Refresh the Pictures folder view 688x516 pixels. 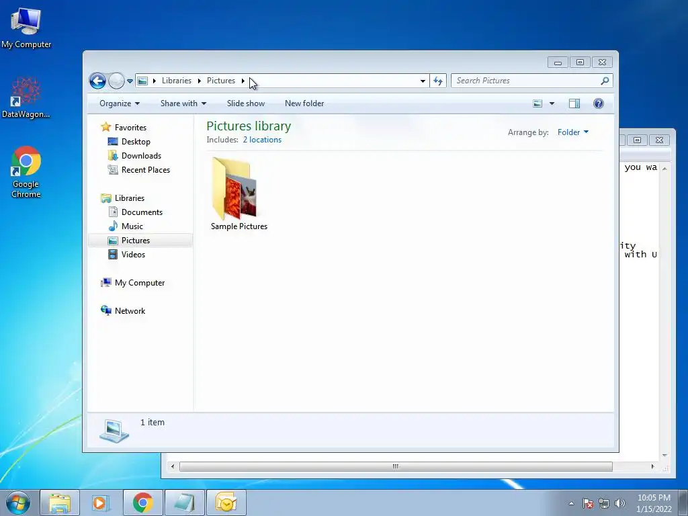(x=438, y=81)
